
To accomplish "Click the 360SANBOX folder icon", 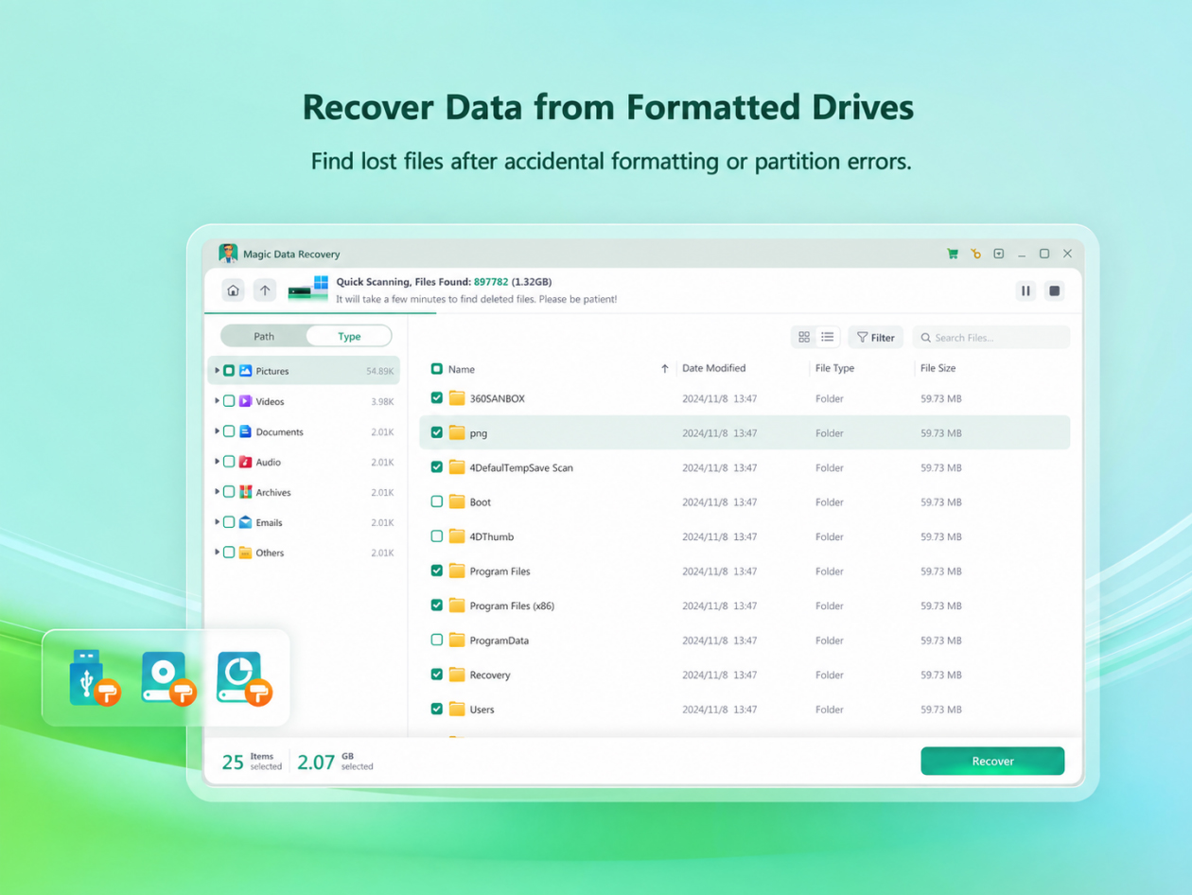I will point(457,398).
